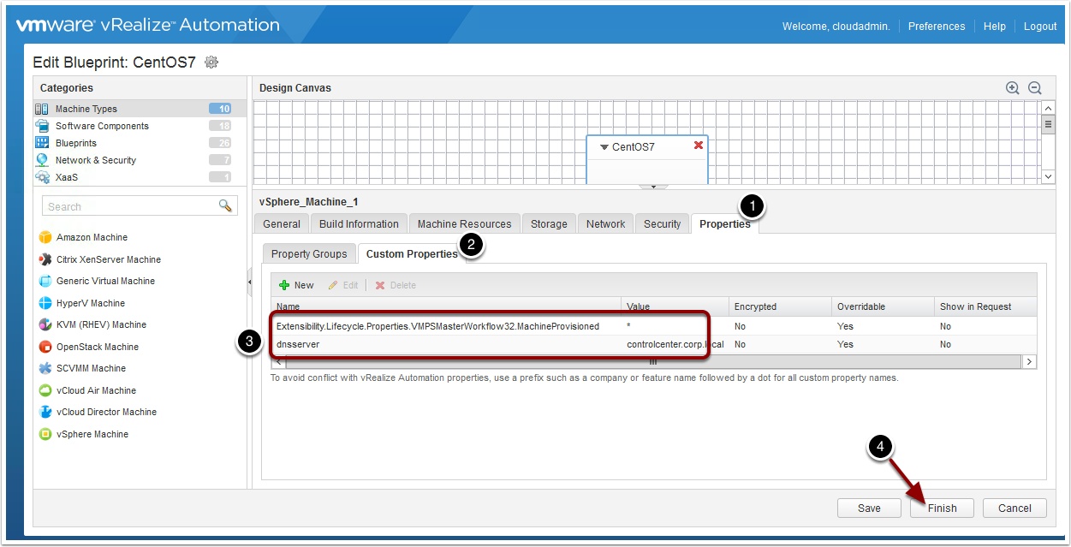Image resolution: width=1071 pixels, height=547 pixels.
Task: Click the Logout link
Action: tap(1040, 27)
